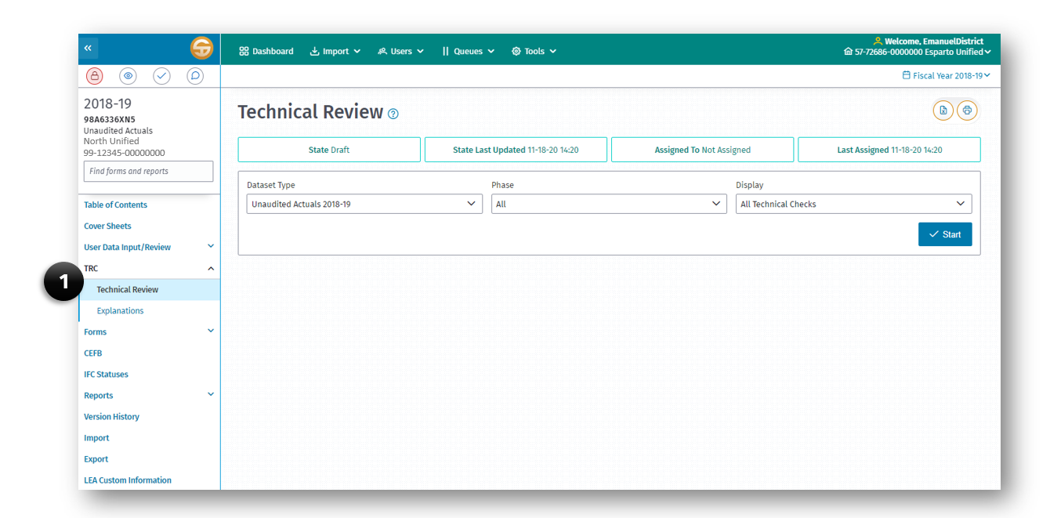
Task: Open the Explanations page
Action: tap(120, 310)
